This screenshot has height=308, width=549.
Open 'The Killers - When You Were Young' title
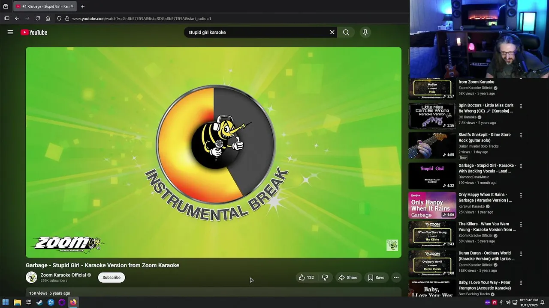(487, 227)
